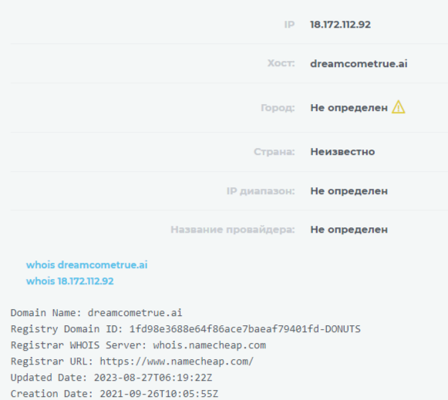Click the Registry Domain ID line
The height and width of the screenshot is (400, 448).
click(186, 329)
